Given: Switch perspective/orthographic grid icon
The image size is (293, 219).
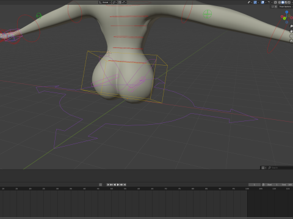Looking at the screenshot, I should point(291,41).
